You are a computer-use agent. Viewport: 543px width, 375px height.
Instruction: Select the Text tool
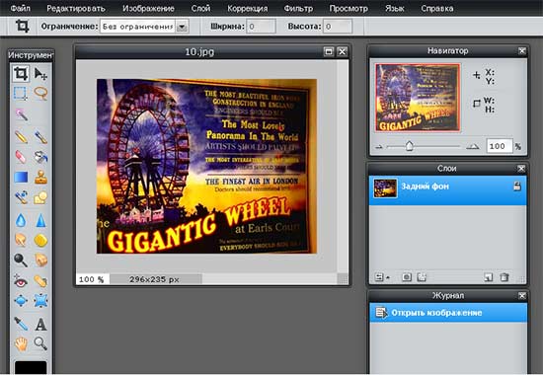click(40, 325)
